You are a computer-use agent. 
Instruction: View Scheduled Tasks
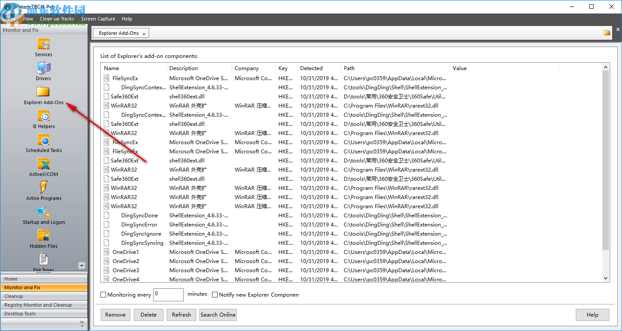click(44, 142)
